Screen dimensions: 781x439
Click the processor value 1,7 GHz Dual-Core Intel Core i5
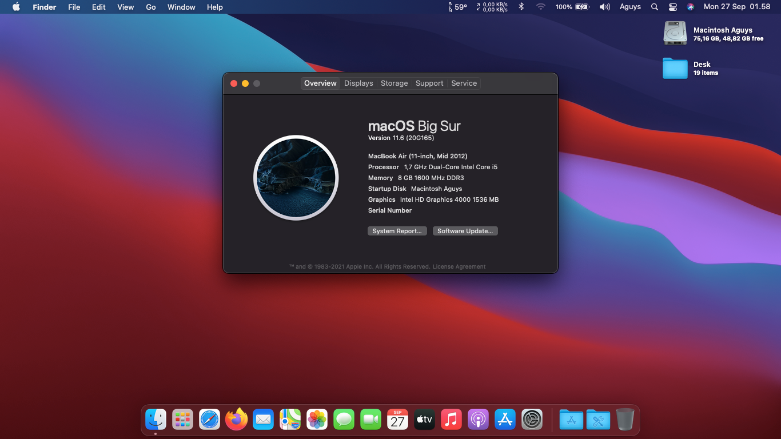click(451, 167)
